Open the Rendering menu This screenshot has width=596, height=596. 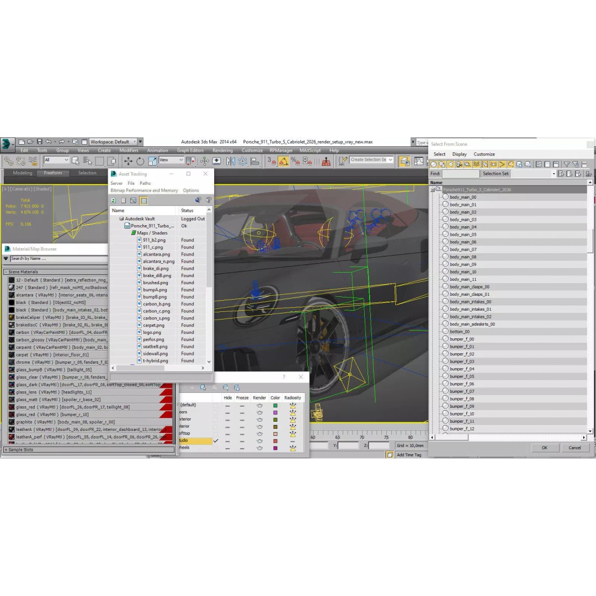(x=222, y=151)
